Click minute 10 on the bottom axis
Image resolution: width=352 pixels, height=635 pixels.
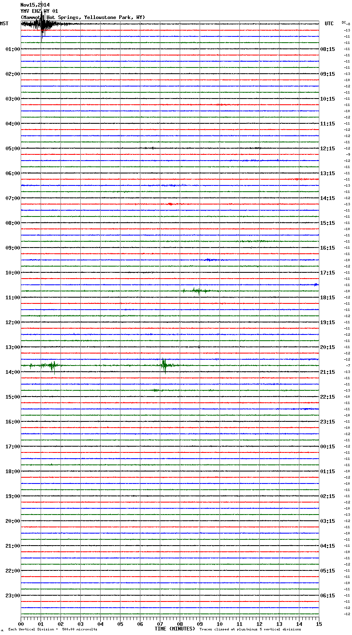click(x=219, y=624)
